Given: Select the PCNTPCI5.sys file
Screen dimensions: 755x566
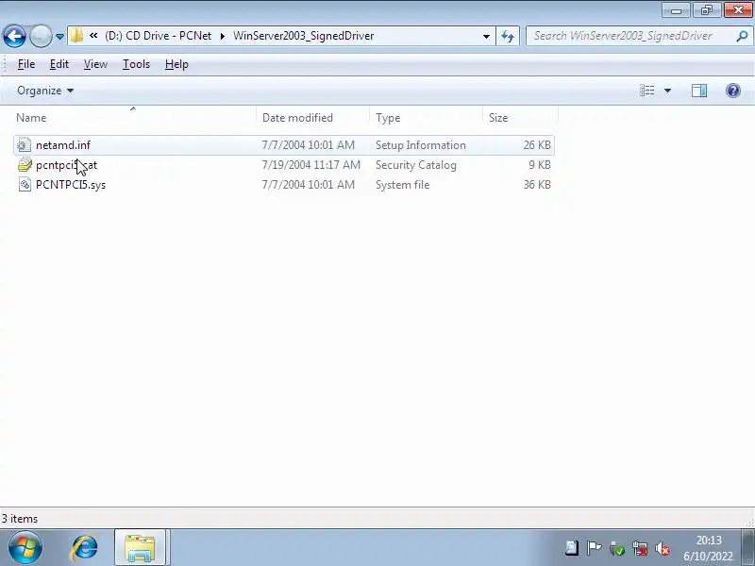Looking at the screenshot, I should [x=284, y=185].
